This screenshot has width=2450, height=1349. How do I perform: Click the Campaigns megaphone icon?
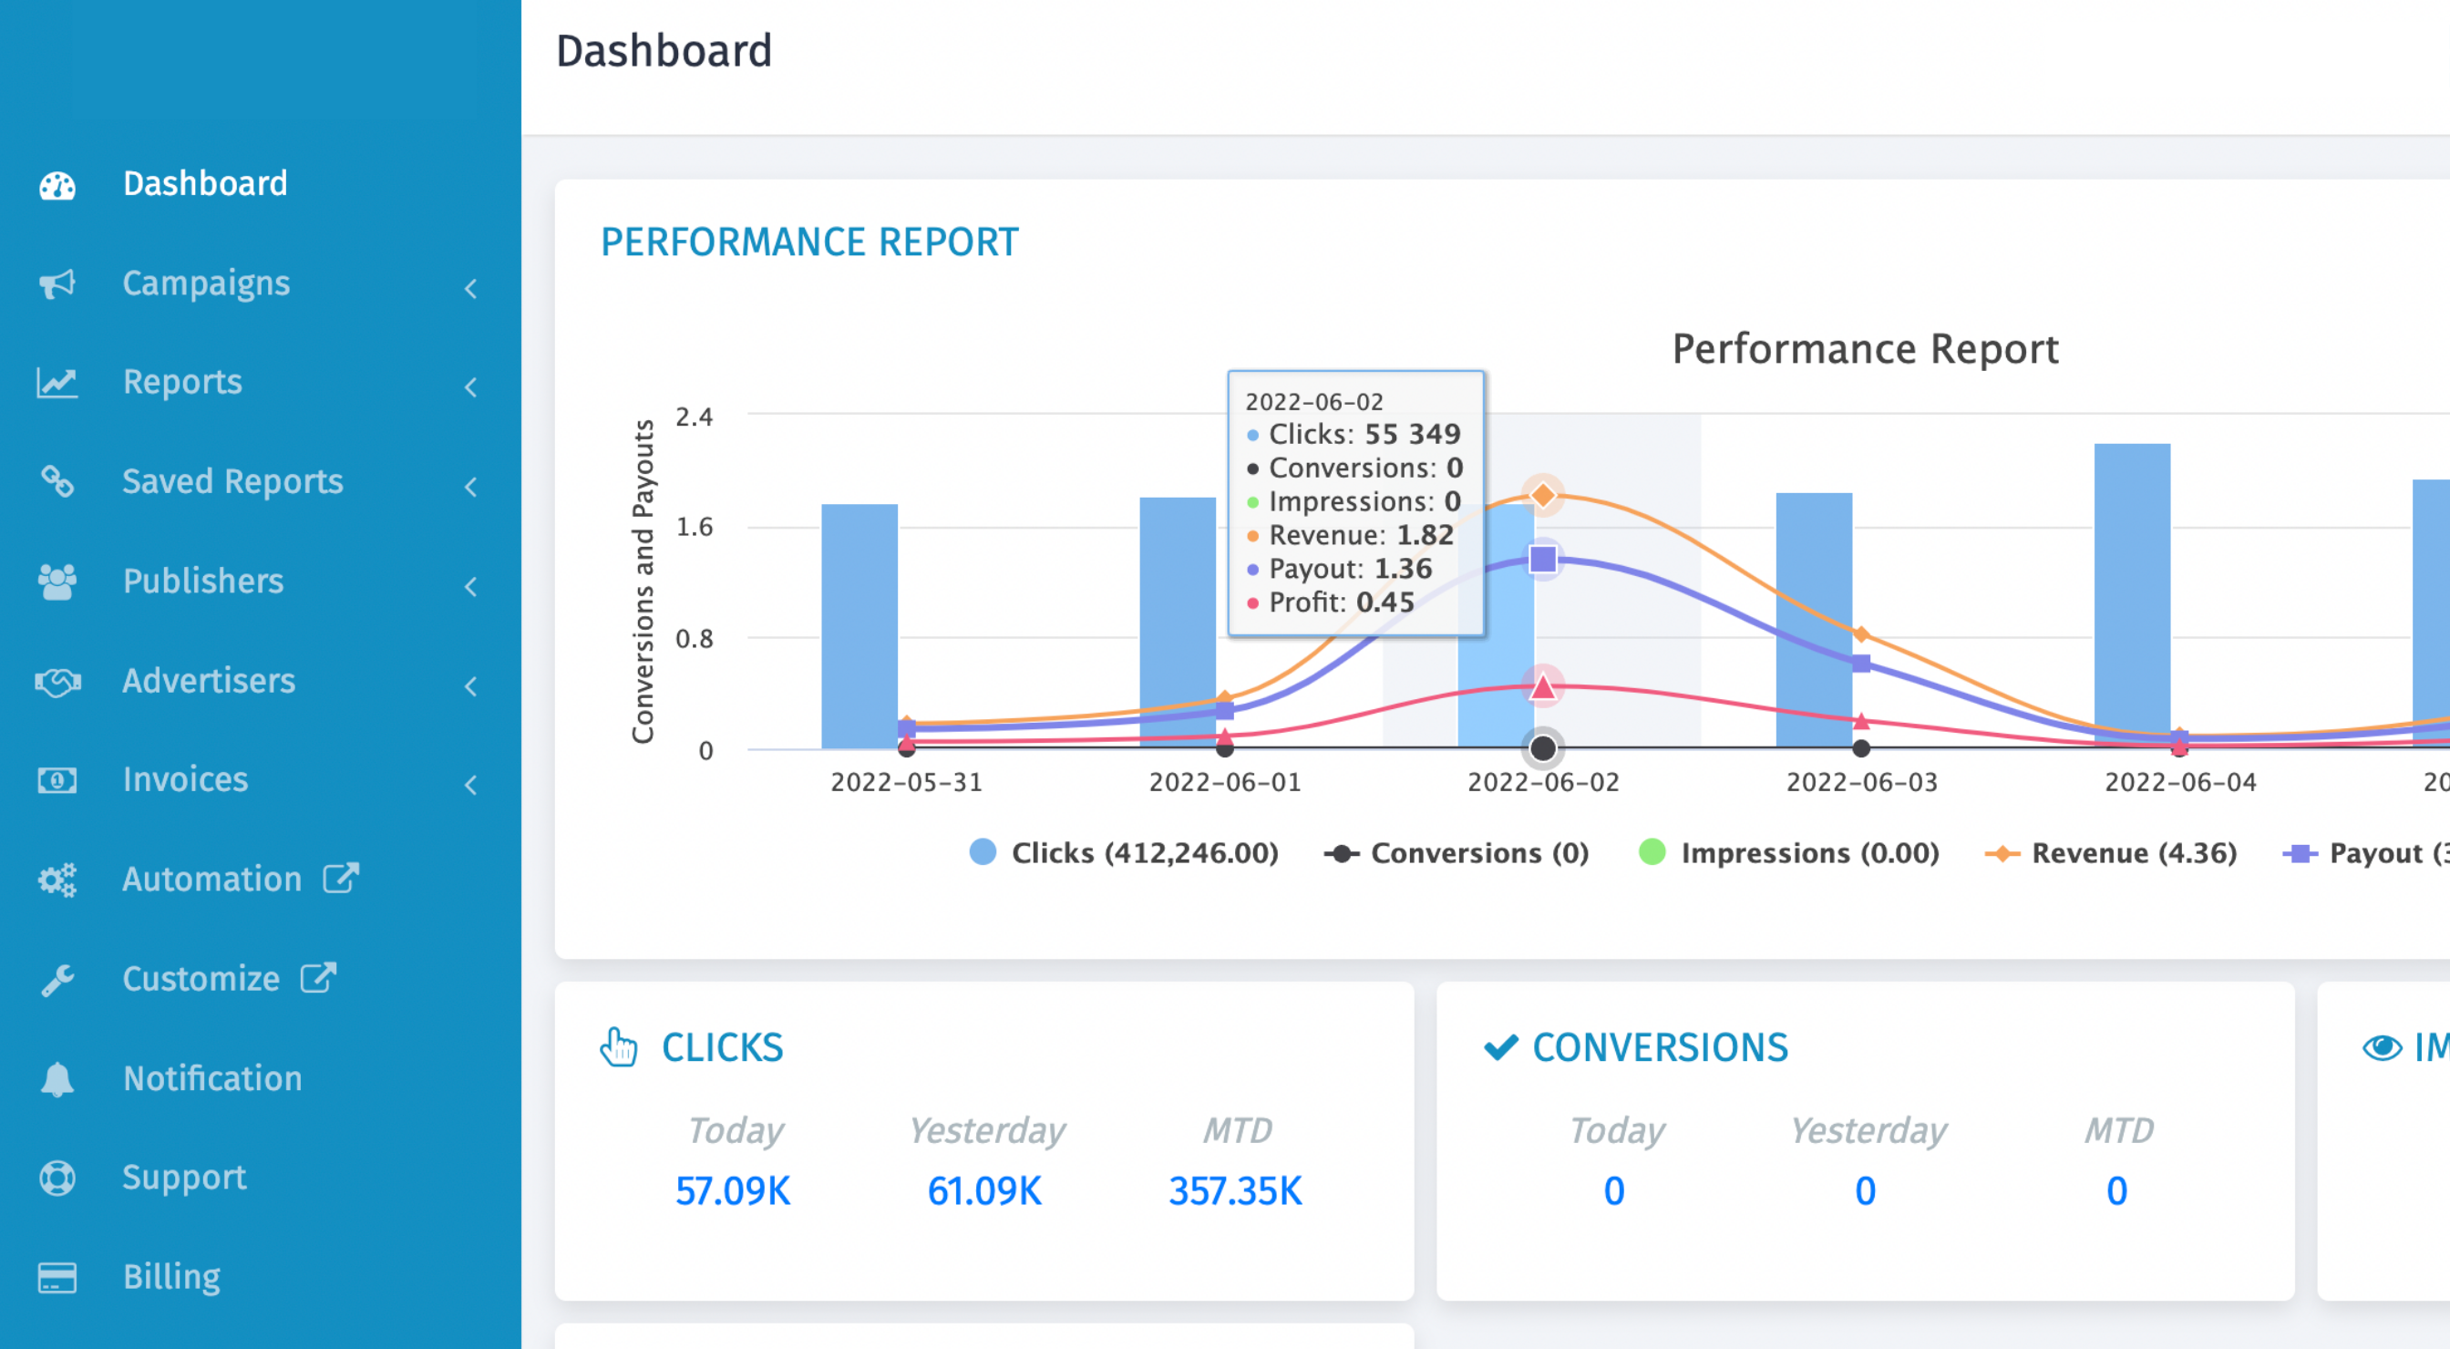[57, 283]
